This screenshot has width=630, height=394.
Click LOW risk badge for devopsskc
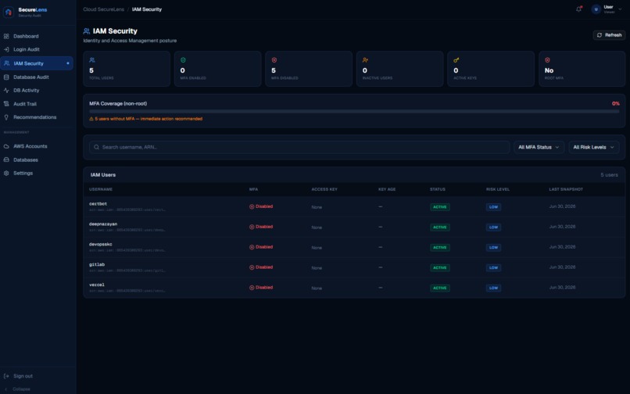coord(493,248)
